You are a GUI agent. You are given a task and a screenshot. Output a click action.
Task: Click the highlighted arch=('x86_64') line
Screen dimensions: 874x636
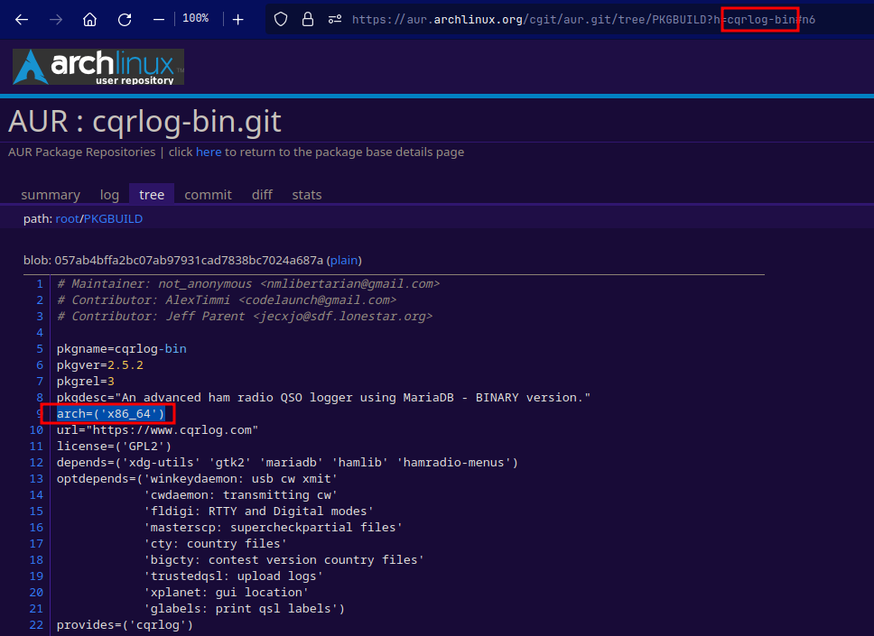pyautogui.click(x=110, y=414)
